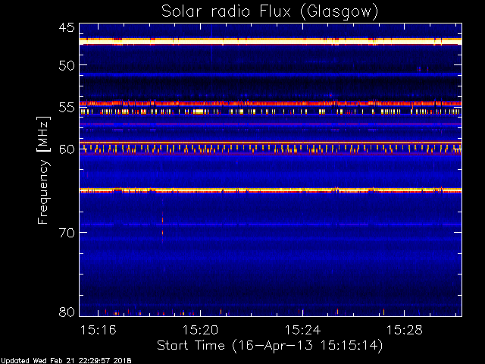The height and width of the screenshot is (364, 485).
Task: Click the time tick label "15:28"
Action: coord(404,331)
